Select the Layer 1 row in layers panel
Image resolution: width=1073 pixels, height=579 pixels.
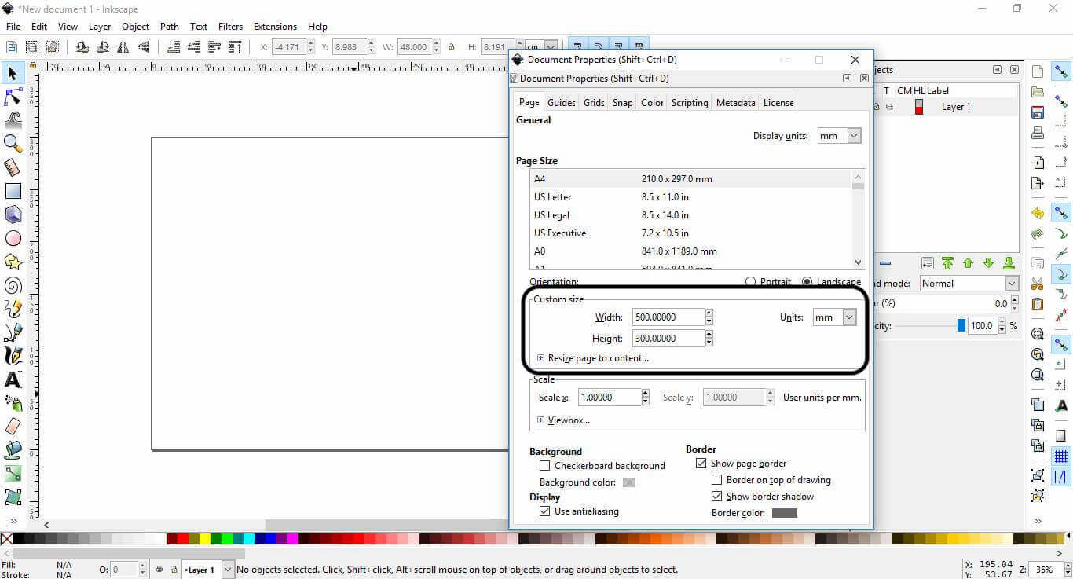click(x=946, y=107)
